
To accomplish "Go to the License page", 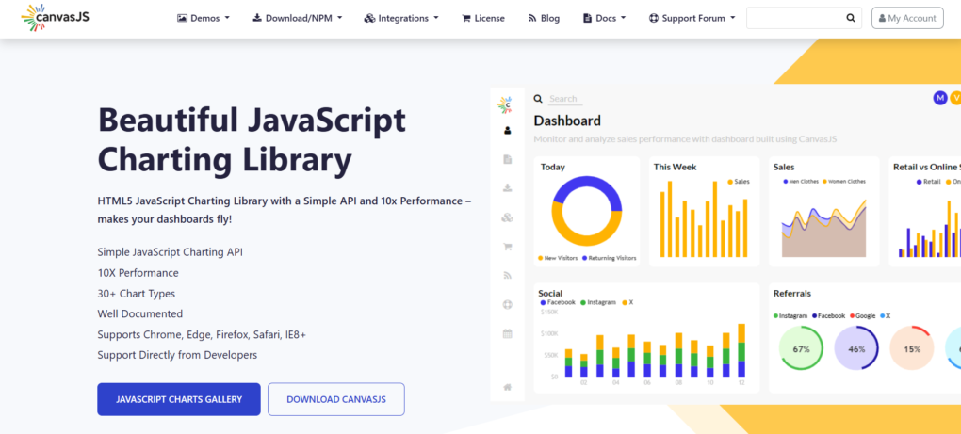I will point(483,19).
